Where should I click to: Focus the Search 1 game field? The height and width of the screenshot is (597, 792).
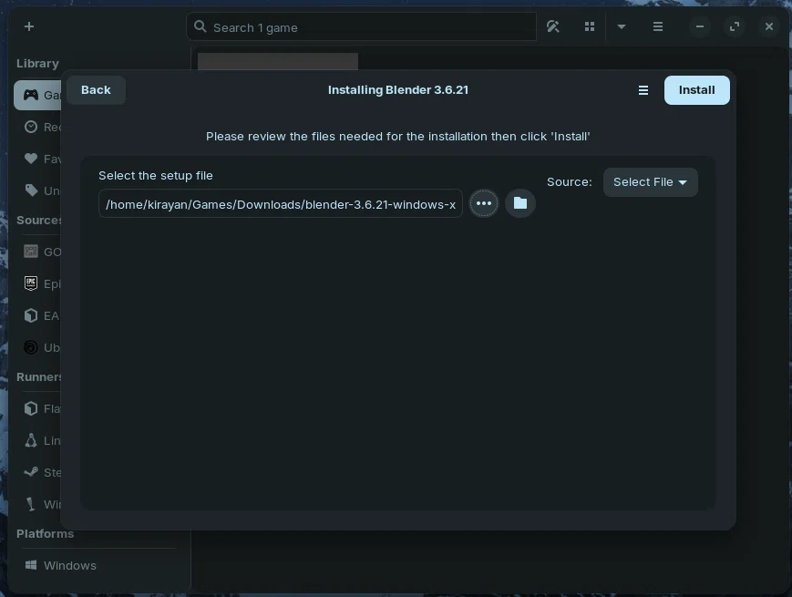coord(361,27)
